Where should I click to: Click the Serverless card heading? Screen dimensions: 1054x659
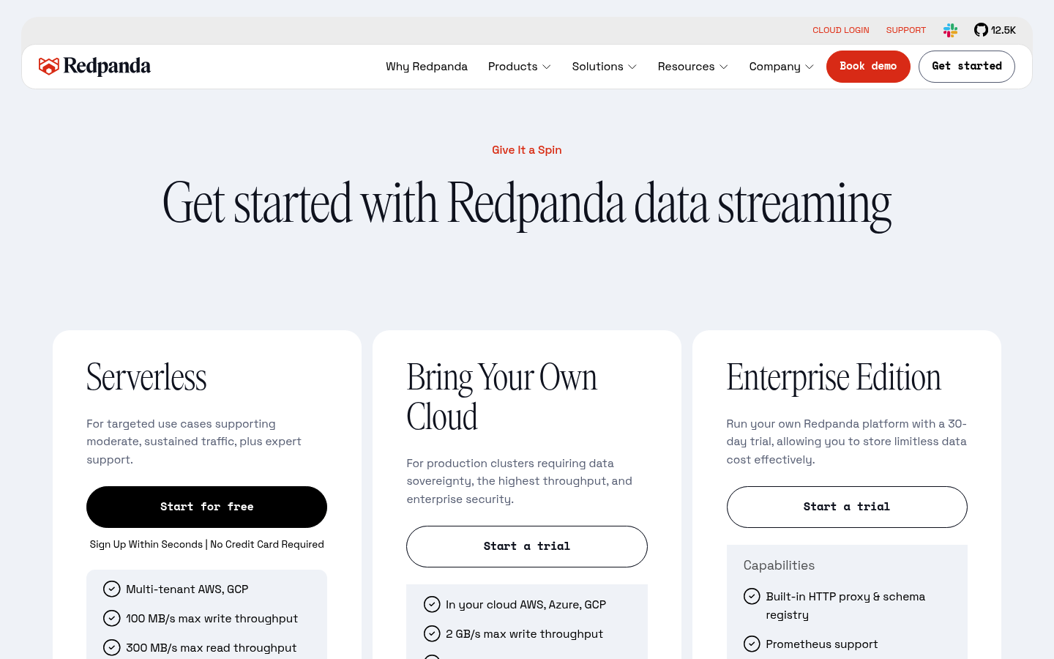tap(146, 378)
